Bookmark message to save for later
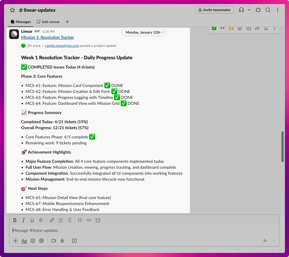 [266, 28]
